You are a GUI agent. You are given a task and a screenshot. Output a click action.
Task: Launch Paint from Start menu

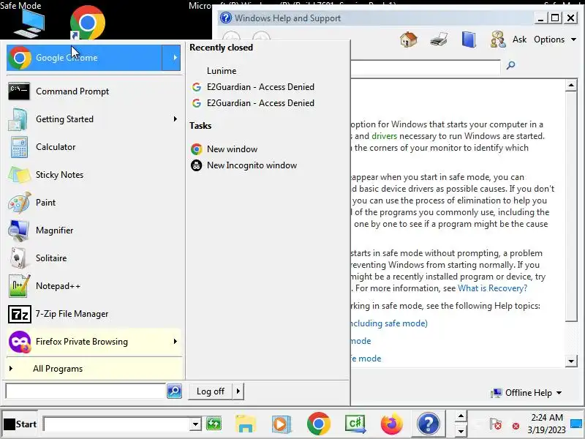94,203
